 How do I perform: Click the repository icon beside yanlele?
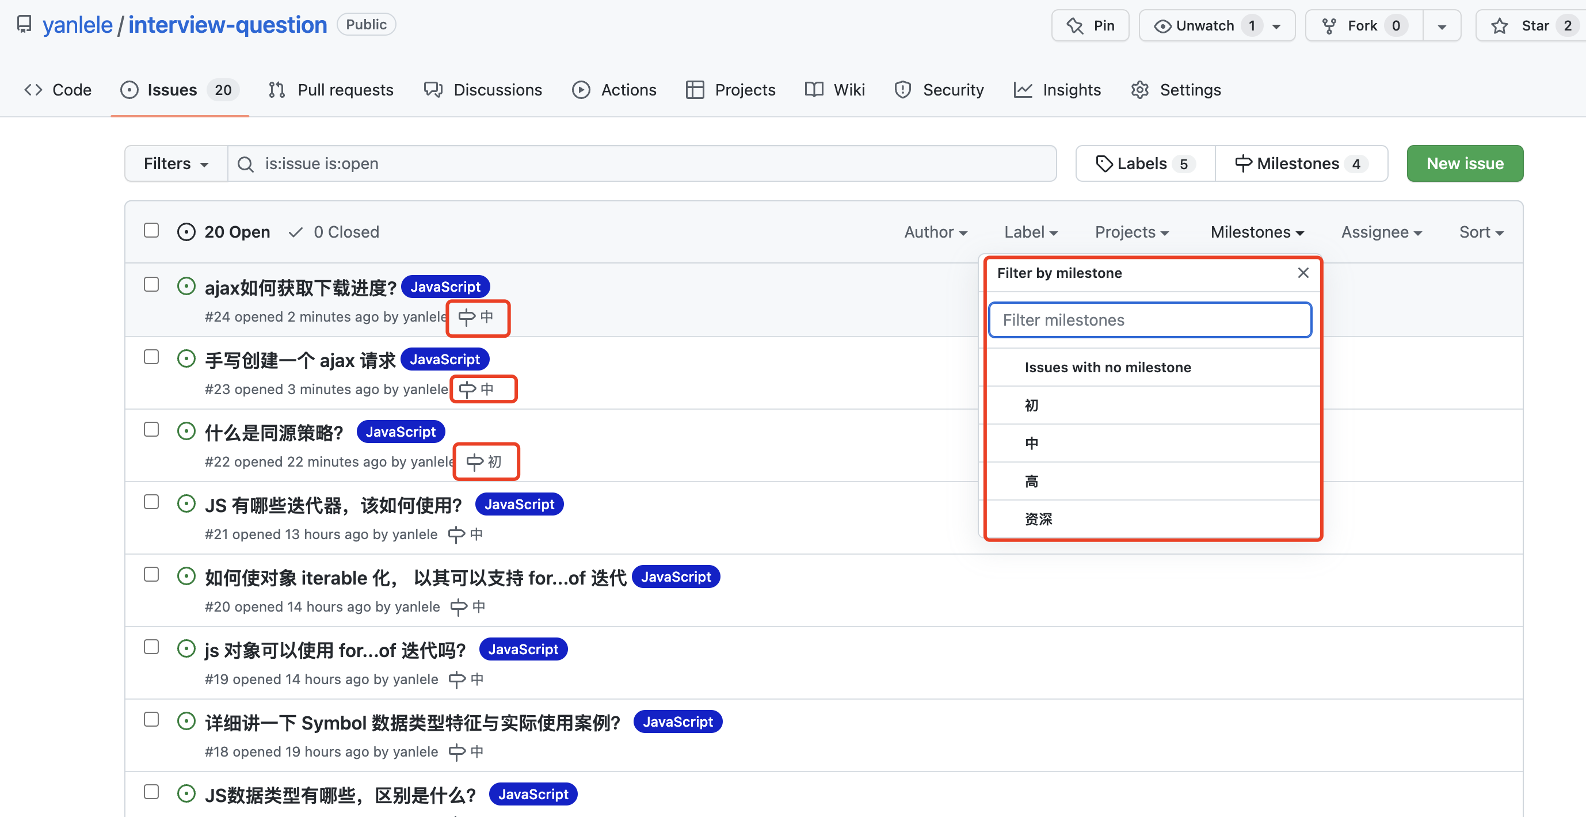(24, 25)
